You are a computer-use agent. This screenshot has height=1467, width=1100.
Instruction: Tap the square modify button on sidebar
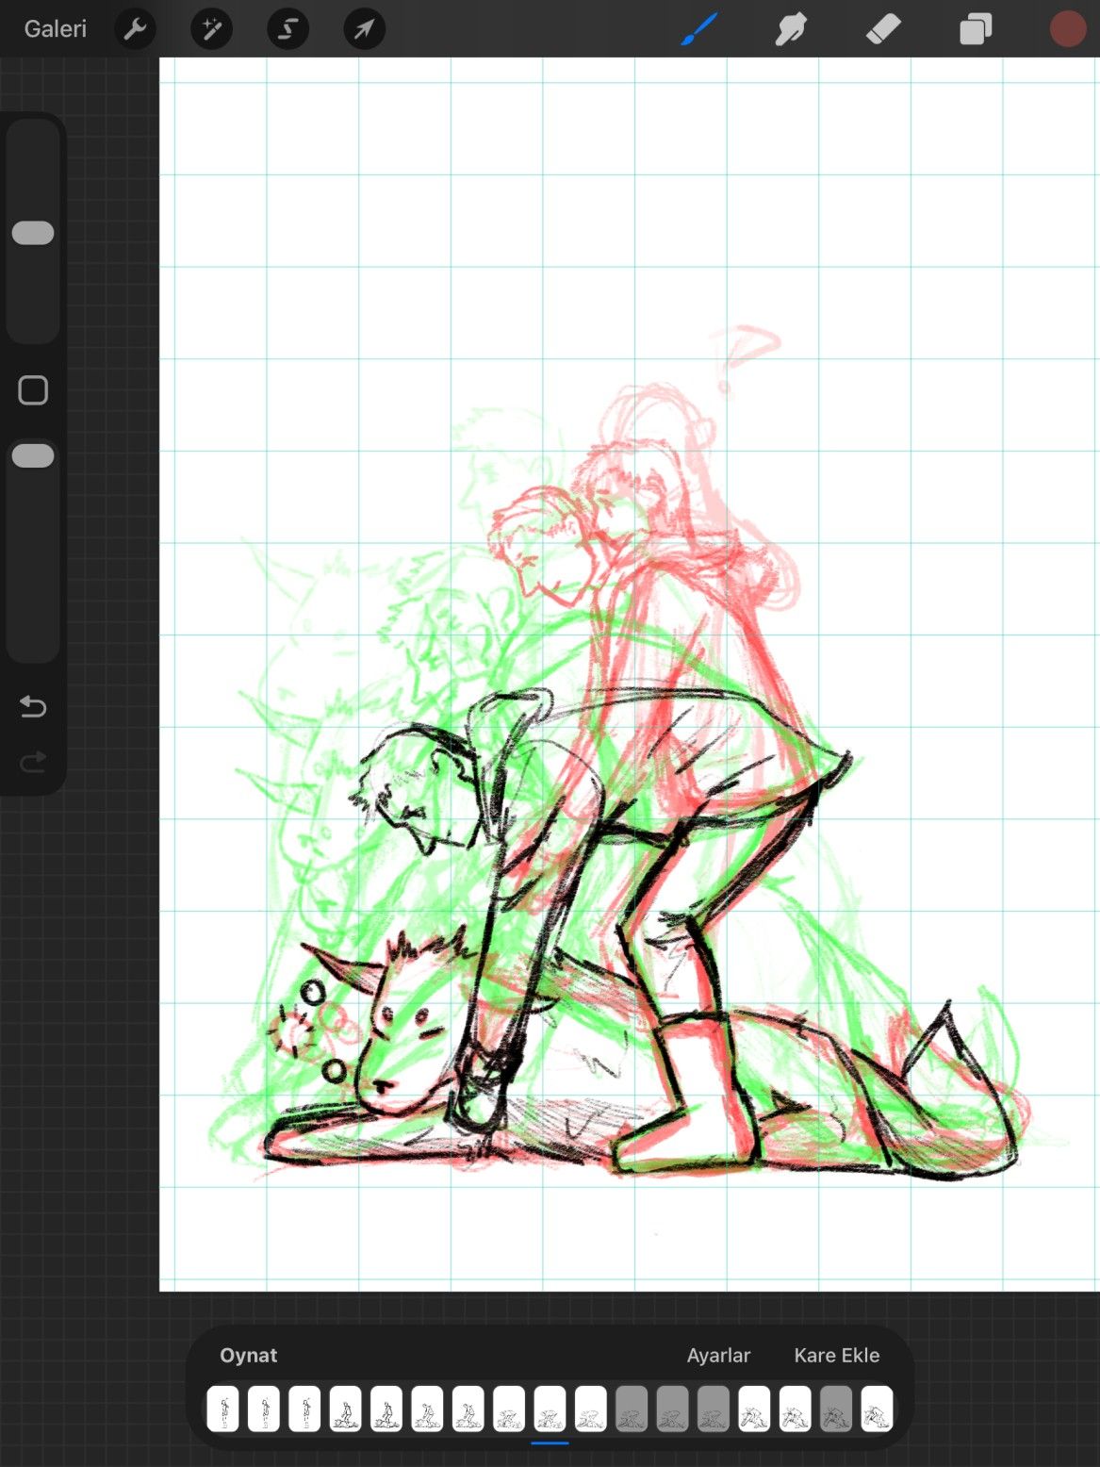(33, 390)
